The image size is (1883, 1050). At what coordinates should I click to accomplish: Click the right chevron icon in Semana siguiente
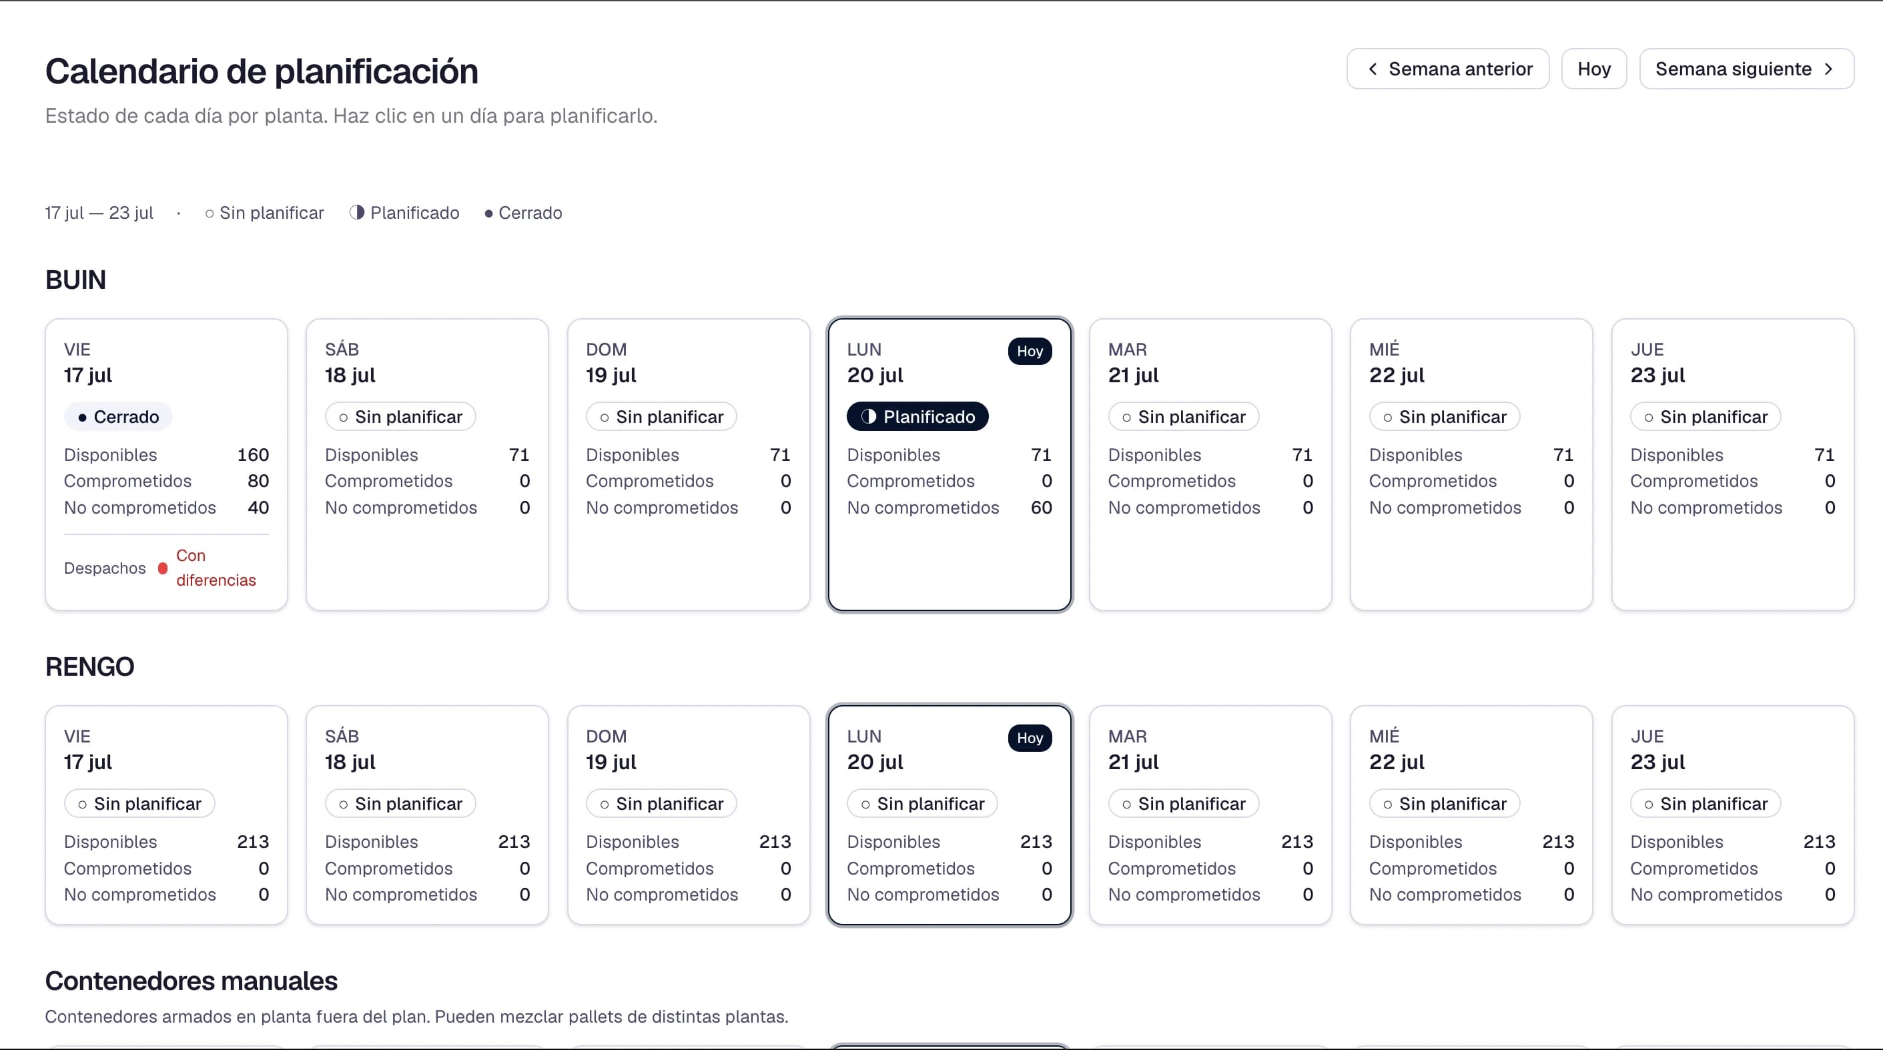click(1829, 69)
